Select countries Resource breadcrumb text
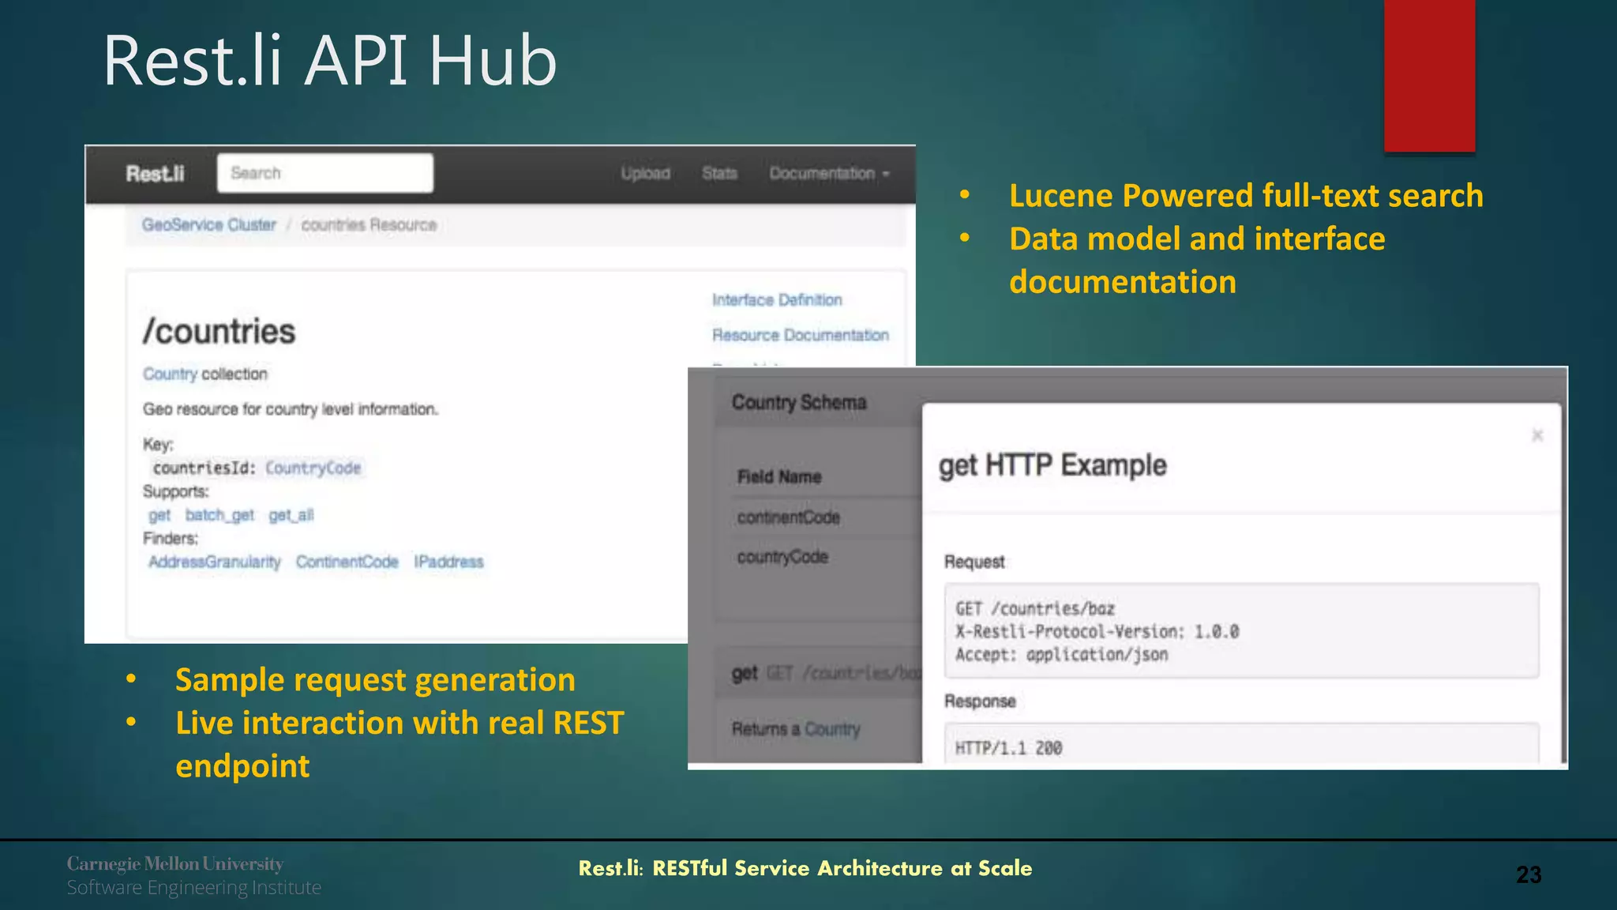 pos(369,225)
